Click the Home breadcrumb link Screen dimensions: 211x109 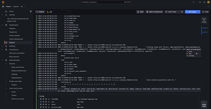point(8,7)
